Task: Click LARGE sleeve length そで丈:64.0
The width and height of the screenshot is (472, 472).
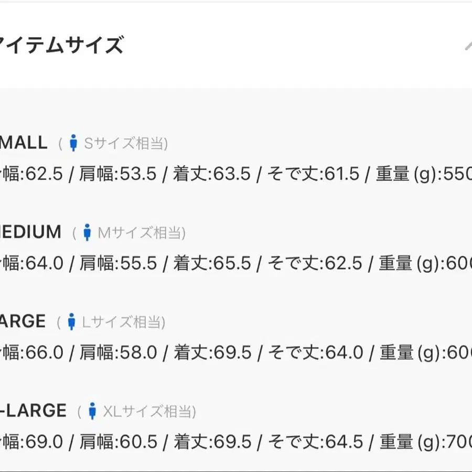Action: coord(315,352)
